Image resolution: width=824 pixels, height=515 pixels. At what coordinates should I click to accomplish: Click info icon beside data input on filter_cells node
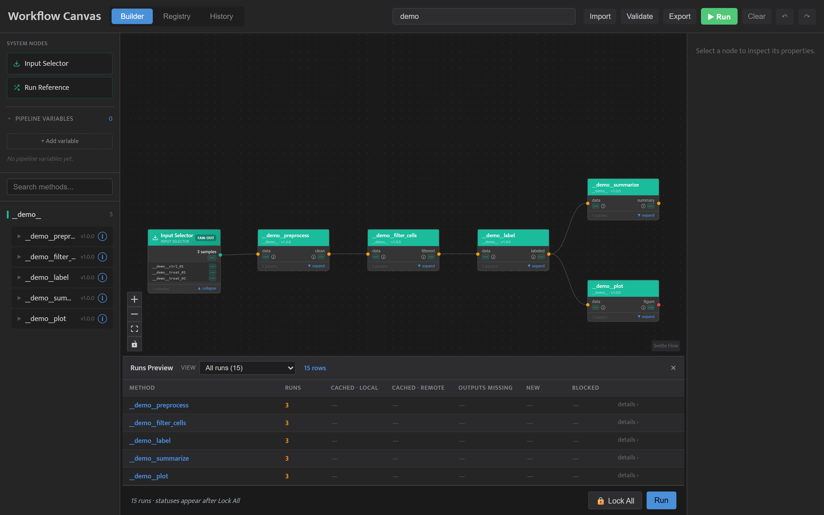coord(383,257)
